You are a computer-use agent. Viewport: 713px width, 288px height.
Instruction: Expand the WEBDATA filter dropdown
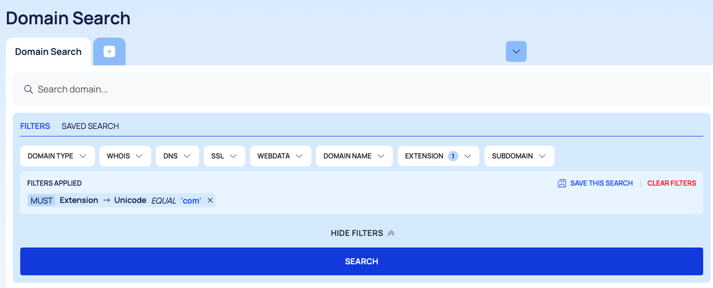coord(281,156)
